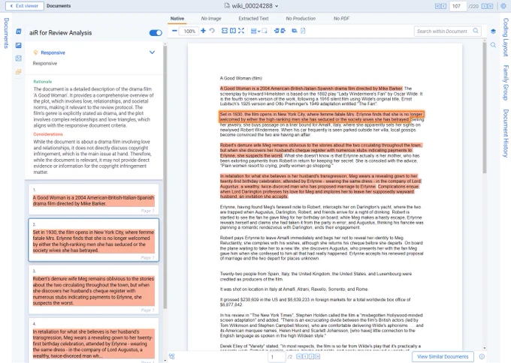The width and height of the screenshot is (511, 363).
Task: Go to last document in queue
Action: (x=490, y=6)
